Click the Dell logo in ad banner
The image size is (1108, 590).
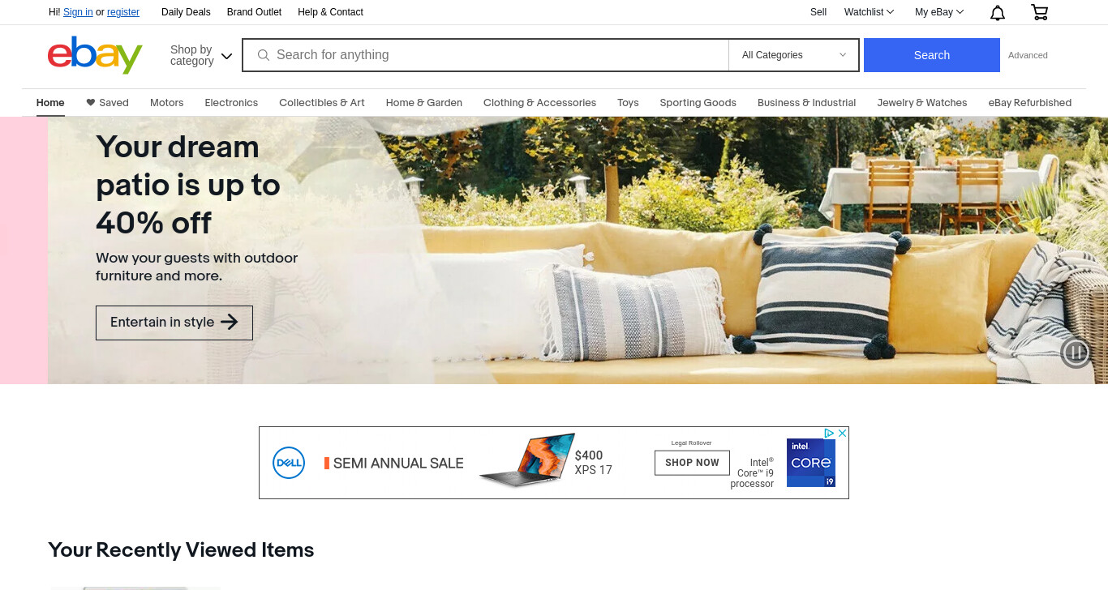[289, 463]
